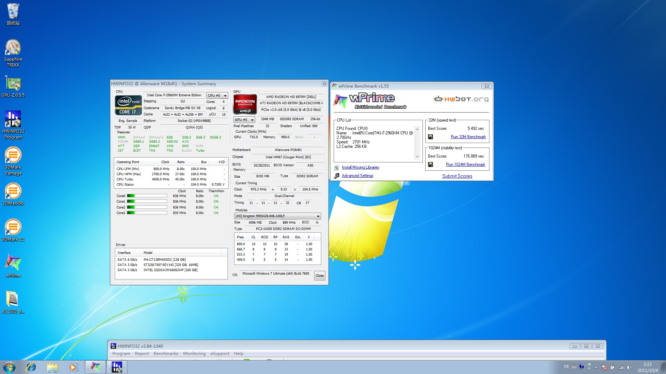Click the Core1 usage bar
666x374 pixels.
pos(147,202)
